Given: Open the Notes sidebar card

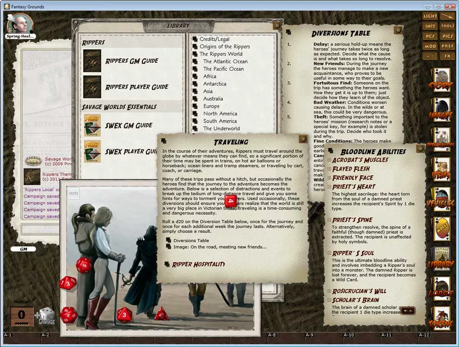Looking at the screenshot, I should (441, 229).
